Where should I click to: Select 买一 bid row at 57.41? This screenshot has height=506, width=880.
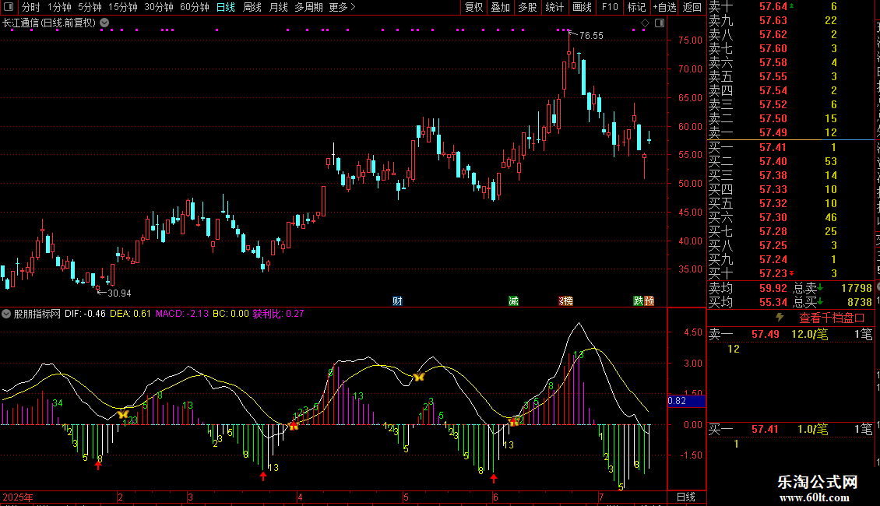[x=790, y=148]
